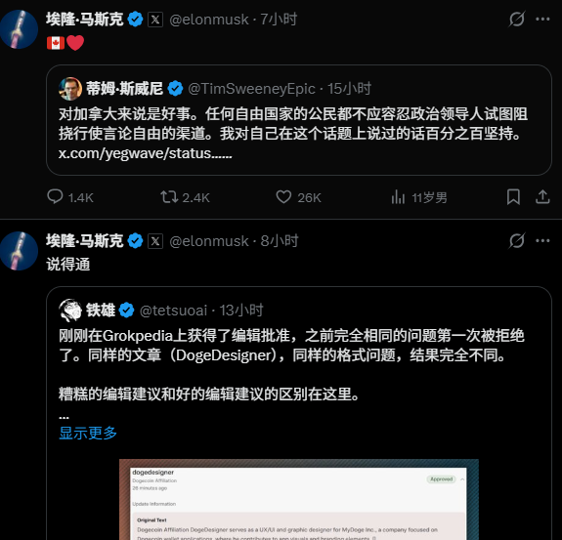This screenshot has height=540, width=562.
Task: Click X affiliation badge on second post
Action: point(155,241)
